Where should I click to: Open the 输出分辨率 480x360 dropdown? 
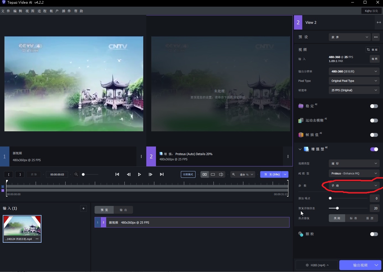[x=354, y=71]
